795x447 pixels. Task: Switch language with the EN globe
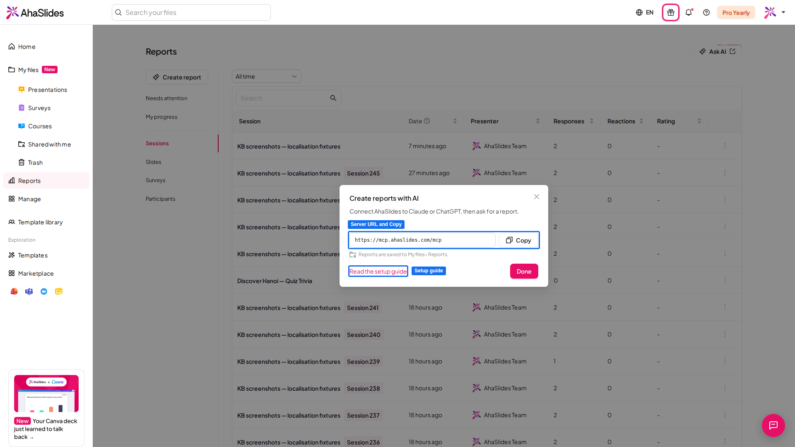[x=645, y=12]
